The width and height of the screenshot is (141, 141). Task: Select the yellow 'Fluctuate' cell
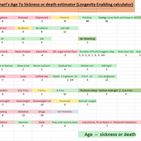pyautogui.click(x=65, y=101)
